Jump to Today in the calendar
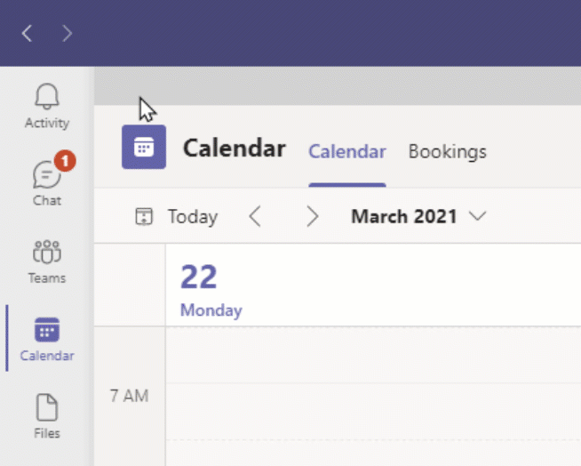The width and height of the screenshot is (581, 466). [177, 216]
